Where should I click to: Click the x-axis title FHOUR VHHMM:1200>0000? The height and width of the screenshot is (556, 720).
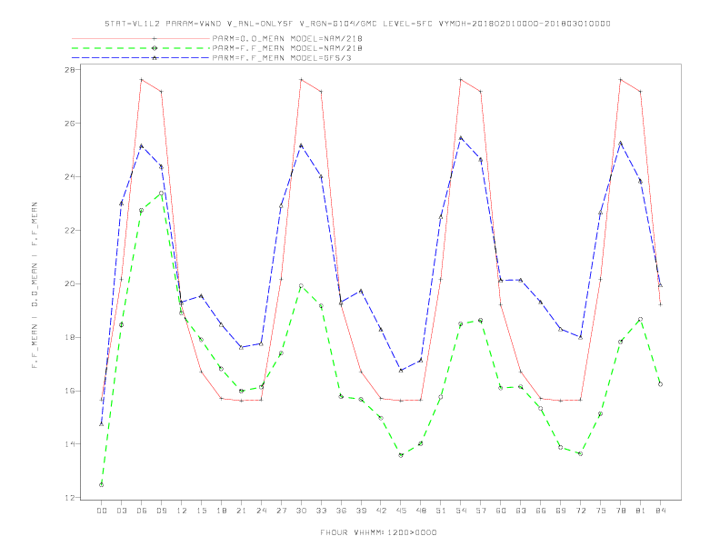click(x=378, y=532)
